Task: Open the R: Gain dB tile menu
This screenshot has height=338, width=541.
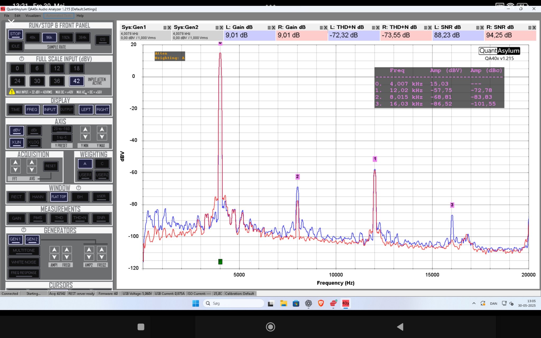Action: pyautogui.click(x=321, y=27)
